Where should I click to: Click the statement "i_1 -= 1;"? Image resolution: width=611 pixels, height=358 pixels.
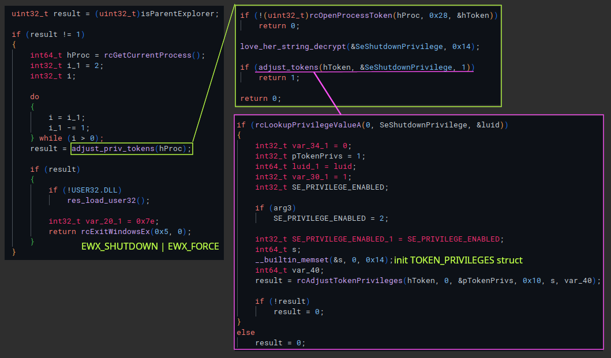pyautogui.click(x=69, y=128)
